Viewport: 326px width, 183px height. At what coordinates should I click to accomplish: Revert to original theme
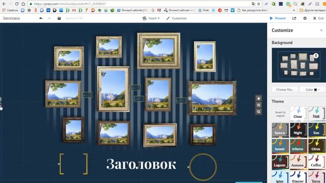pos(280,114)
